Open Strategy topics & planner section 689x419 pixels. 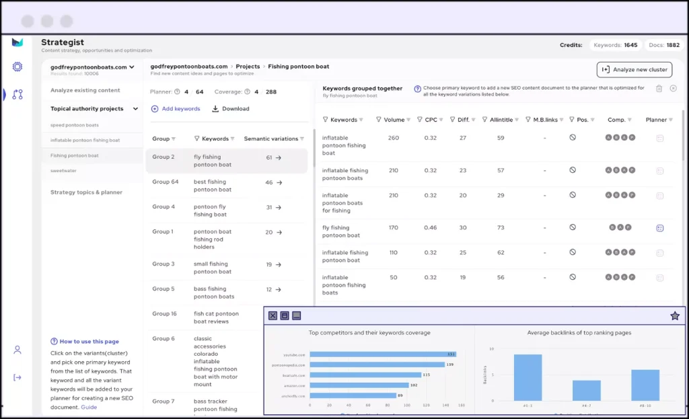coord(86,192)
